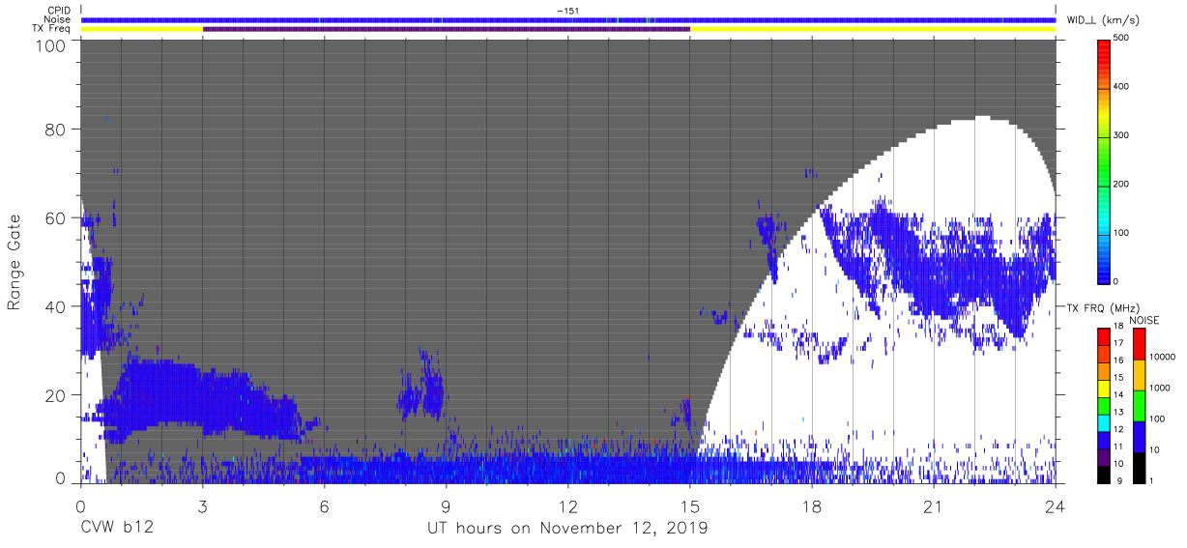
Task: Select the cyan swatch in TX FRQ legend
Action: 1104,421
